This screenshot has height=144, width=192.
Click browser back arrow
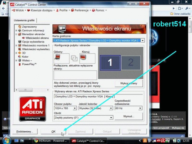pos(3,8)
